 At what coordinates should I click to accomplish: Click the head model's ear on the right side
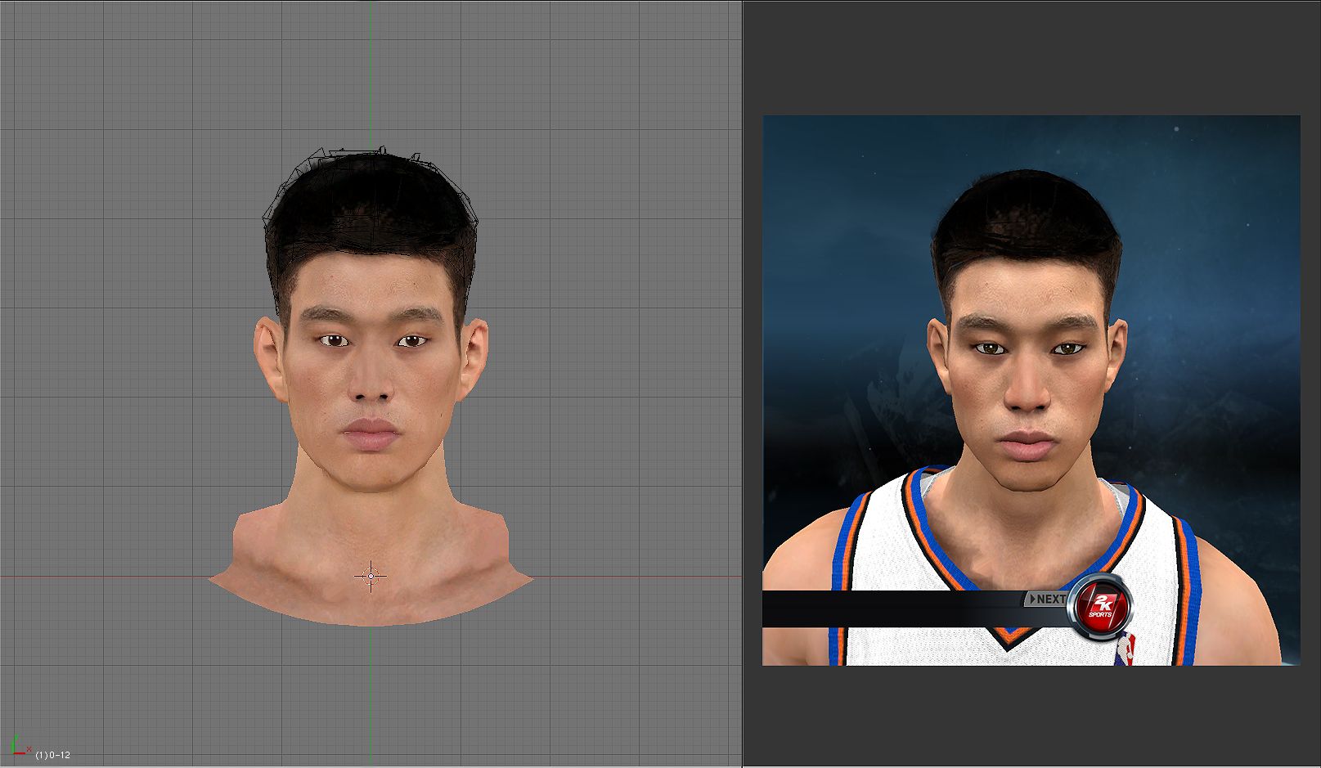pyautogui.click(x=474, y=358)
